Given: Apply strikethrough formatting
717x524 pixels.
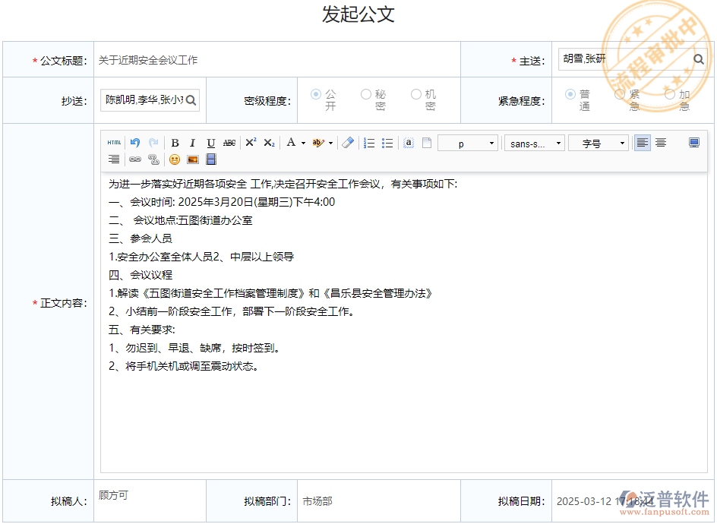Looking at the screenshot, I should [x=229, y=143].
